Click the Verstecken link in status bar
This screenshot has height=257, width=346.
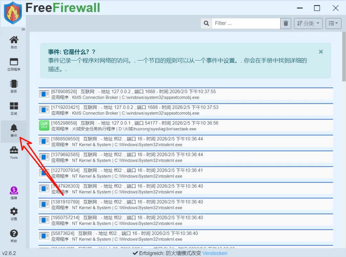[x=215, y=253]
